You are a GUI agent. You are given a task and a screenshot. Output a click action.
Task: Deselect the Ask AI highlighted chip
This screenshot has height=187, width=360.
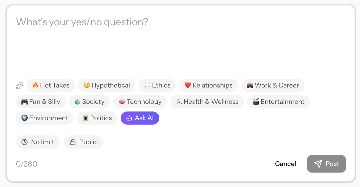point(140,118)
